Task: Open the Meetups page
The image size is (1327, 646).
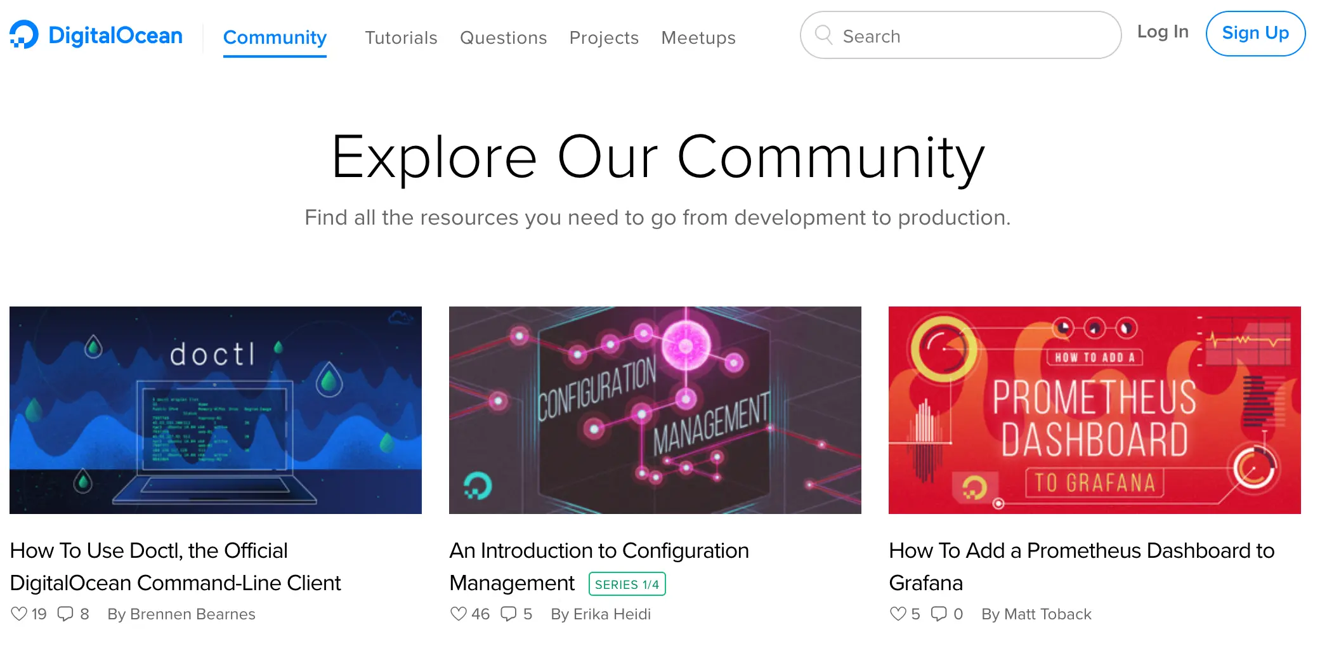Action: click(698, 38)
